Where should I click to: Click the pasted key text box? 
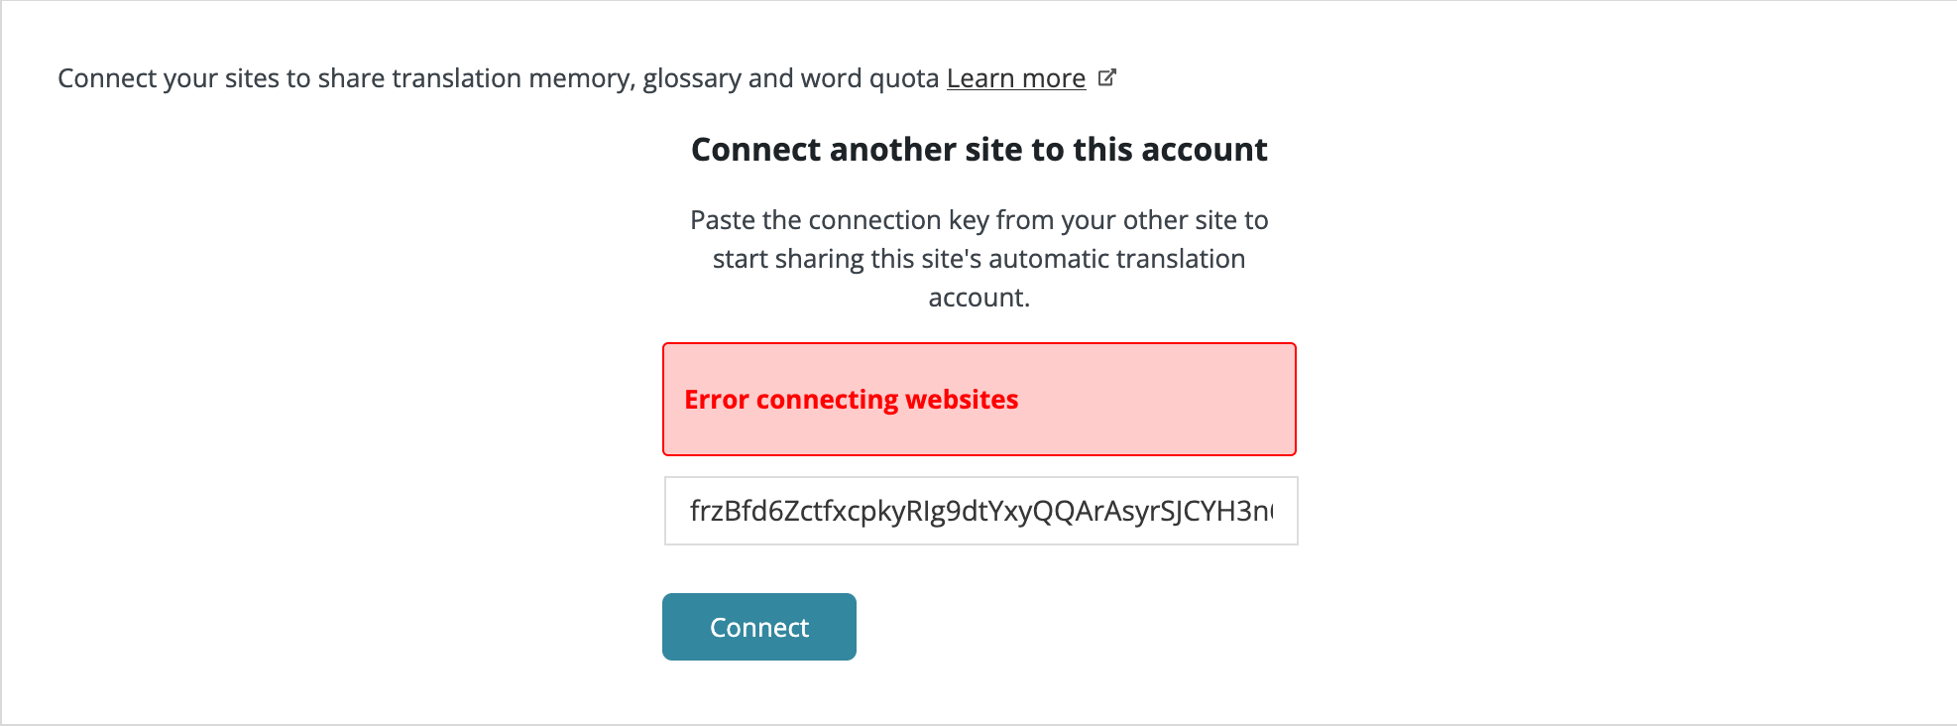click(980, 511)
